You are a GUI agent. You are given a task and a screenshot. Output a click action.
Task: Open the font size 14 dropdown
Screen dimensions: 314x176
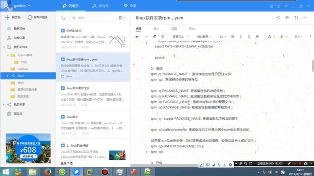pyautogui.click(x=222, y=37)
